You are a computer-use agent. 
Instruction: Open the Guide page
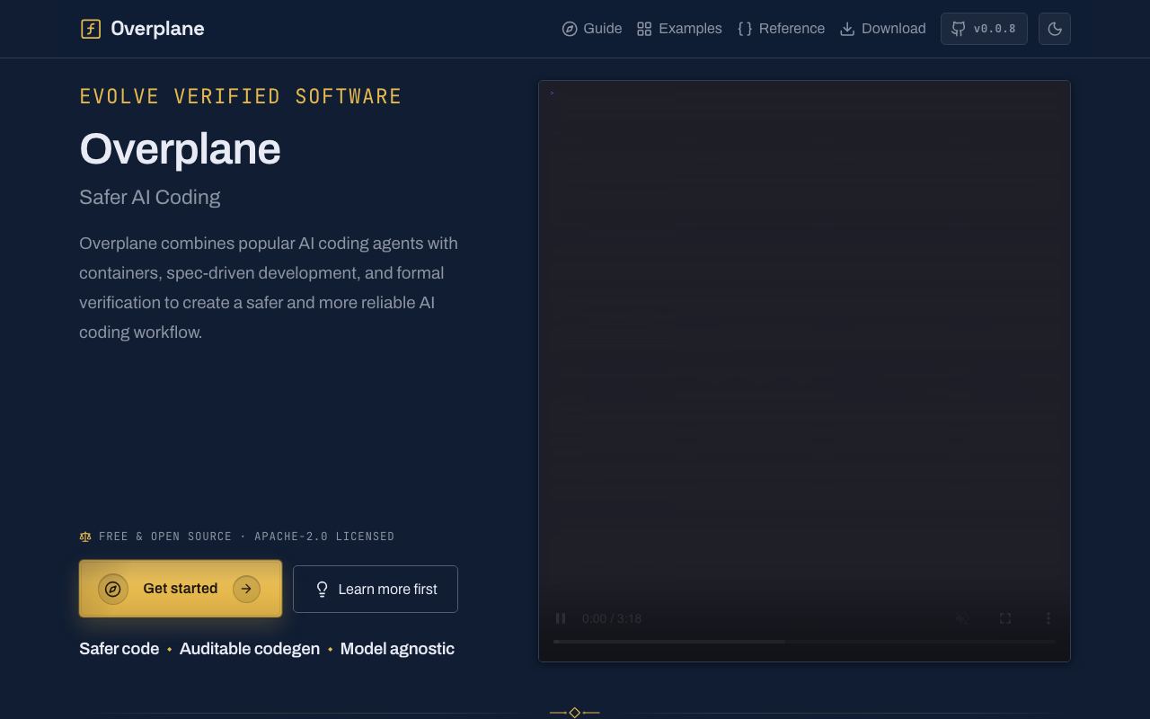pyautogui.click(x=592, y=29)
